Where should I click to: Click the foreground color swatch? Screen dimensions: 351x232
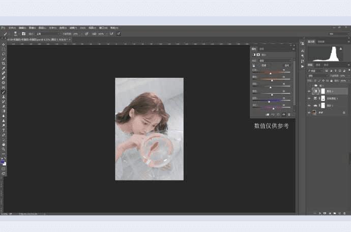tap(3, 161)
